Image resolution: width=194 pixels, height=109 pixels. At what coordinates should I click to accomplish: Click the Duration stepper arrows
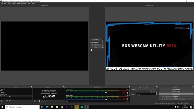pos(157,94)
